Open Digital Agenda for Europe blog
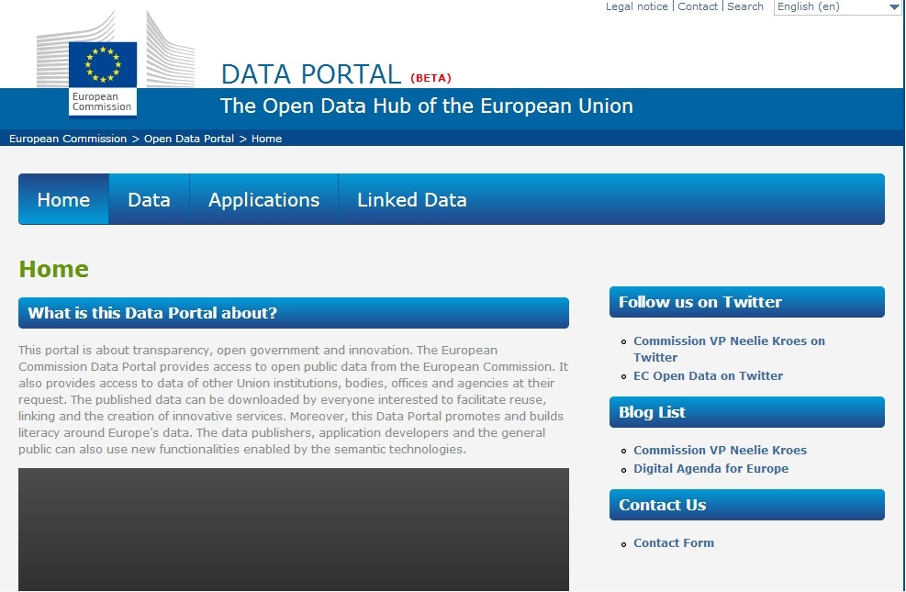 [710, 468]
